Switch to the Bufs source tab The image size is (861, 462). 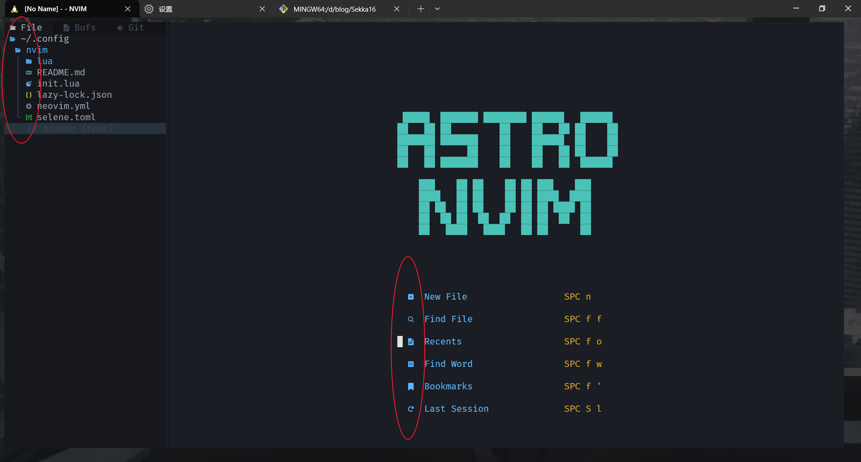[80, 28]
